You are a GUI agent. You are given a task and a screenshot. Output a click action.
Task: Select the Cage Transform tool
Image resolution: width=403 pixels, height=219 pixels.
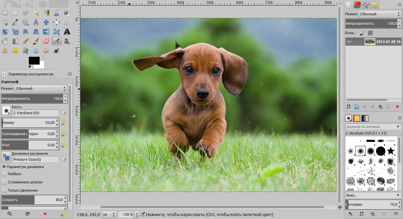[x=57, y=31]
